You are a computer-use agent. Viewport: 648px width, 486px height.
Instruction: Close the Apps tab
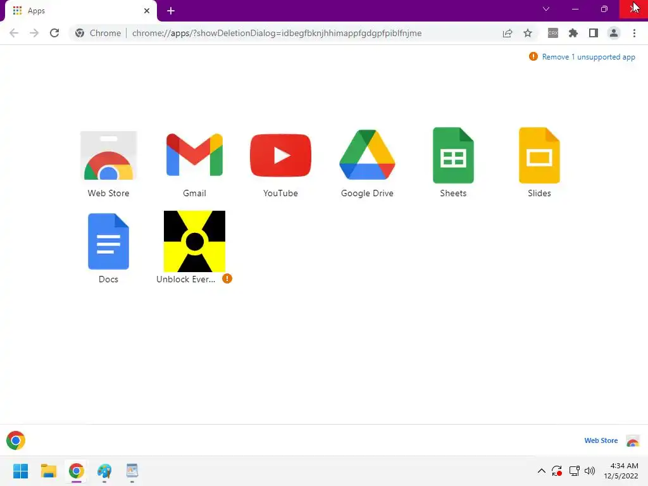pyautogui.click(x=147, y=11)
